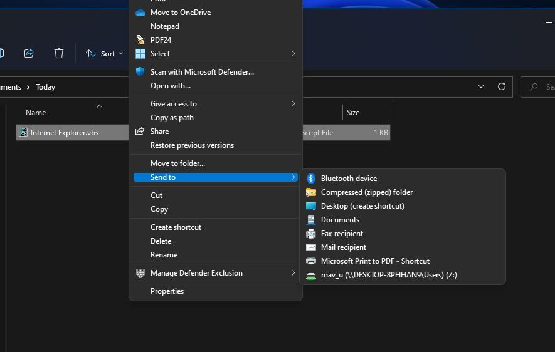This screenshot has height=352, width=555.
Task: Expand the address bar history dropdown
Action: pos(481,86)
